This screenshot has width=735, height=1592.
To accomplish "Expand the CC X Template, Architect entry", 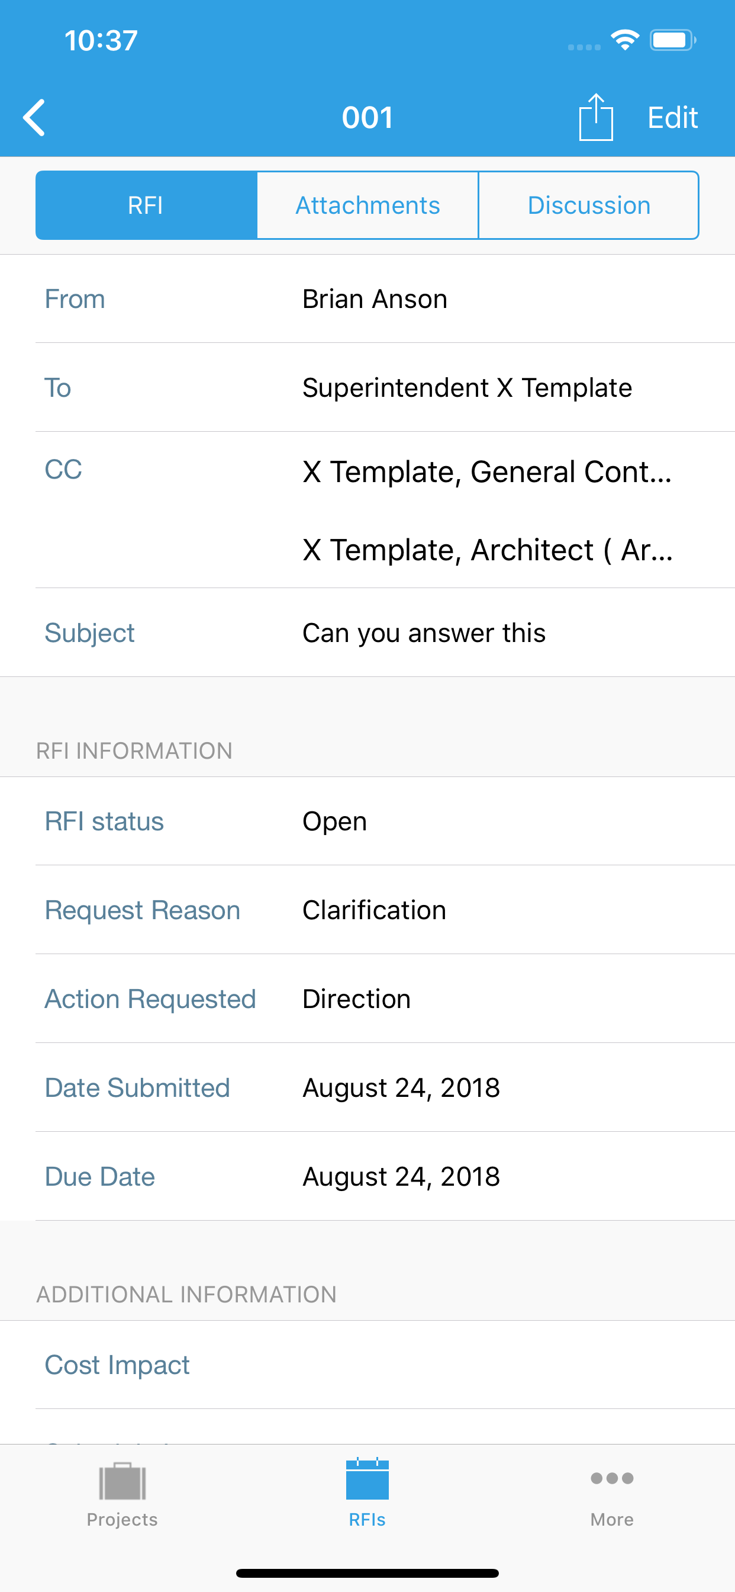I will 487,550.
